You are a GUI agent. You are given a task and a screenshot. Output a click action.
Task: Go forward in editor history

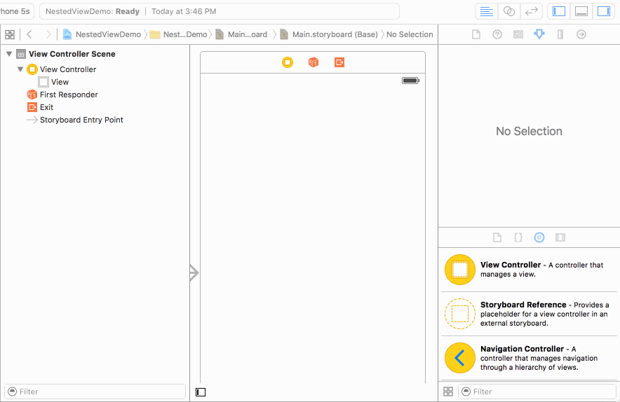[x=48, y=34]
